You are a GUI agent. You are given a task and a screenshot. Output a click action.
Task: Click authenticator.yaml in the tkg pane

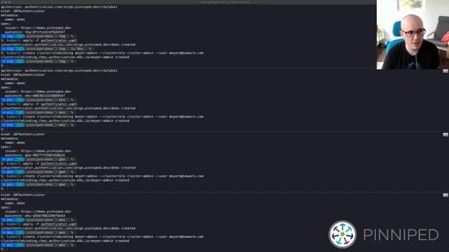coord(59,41)
